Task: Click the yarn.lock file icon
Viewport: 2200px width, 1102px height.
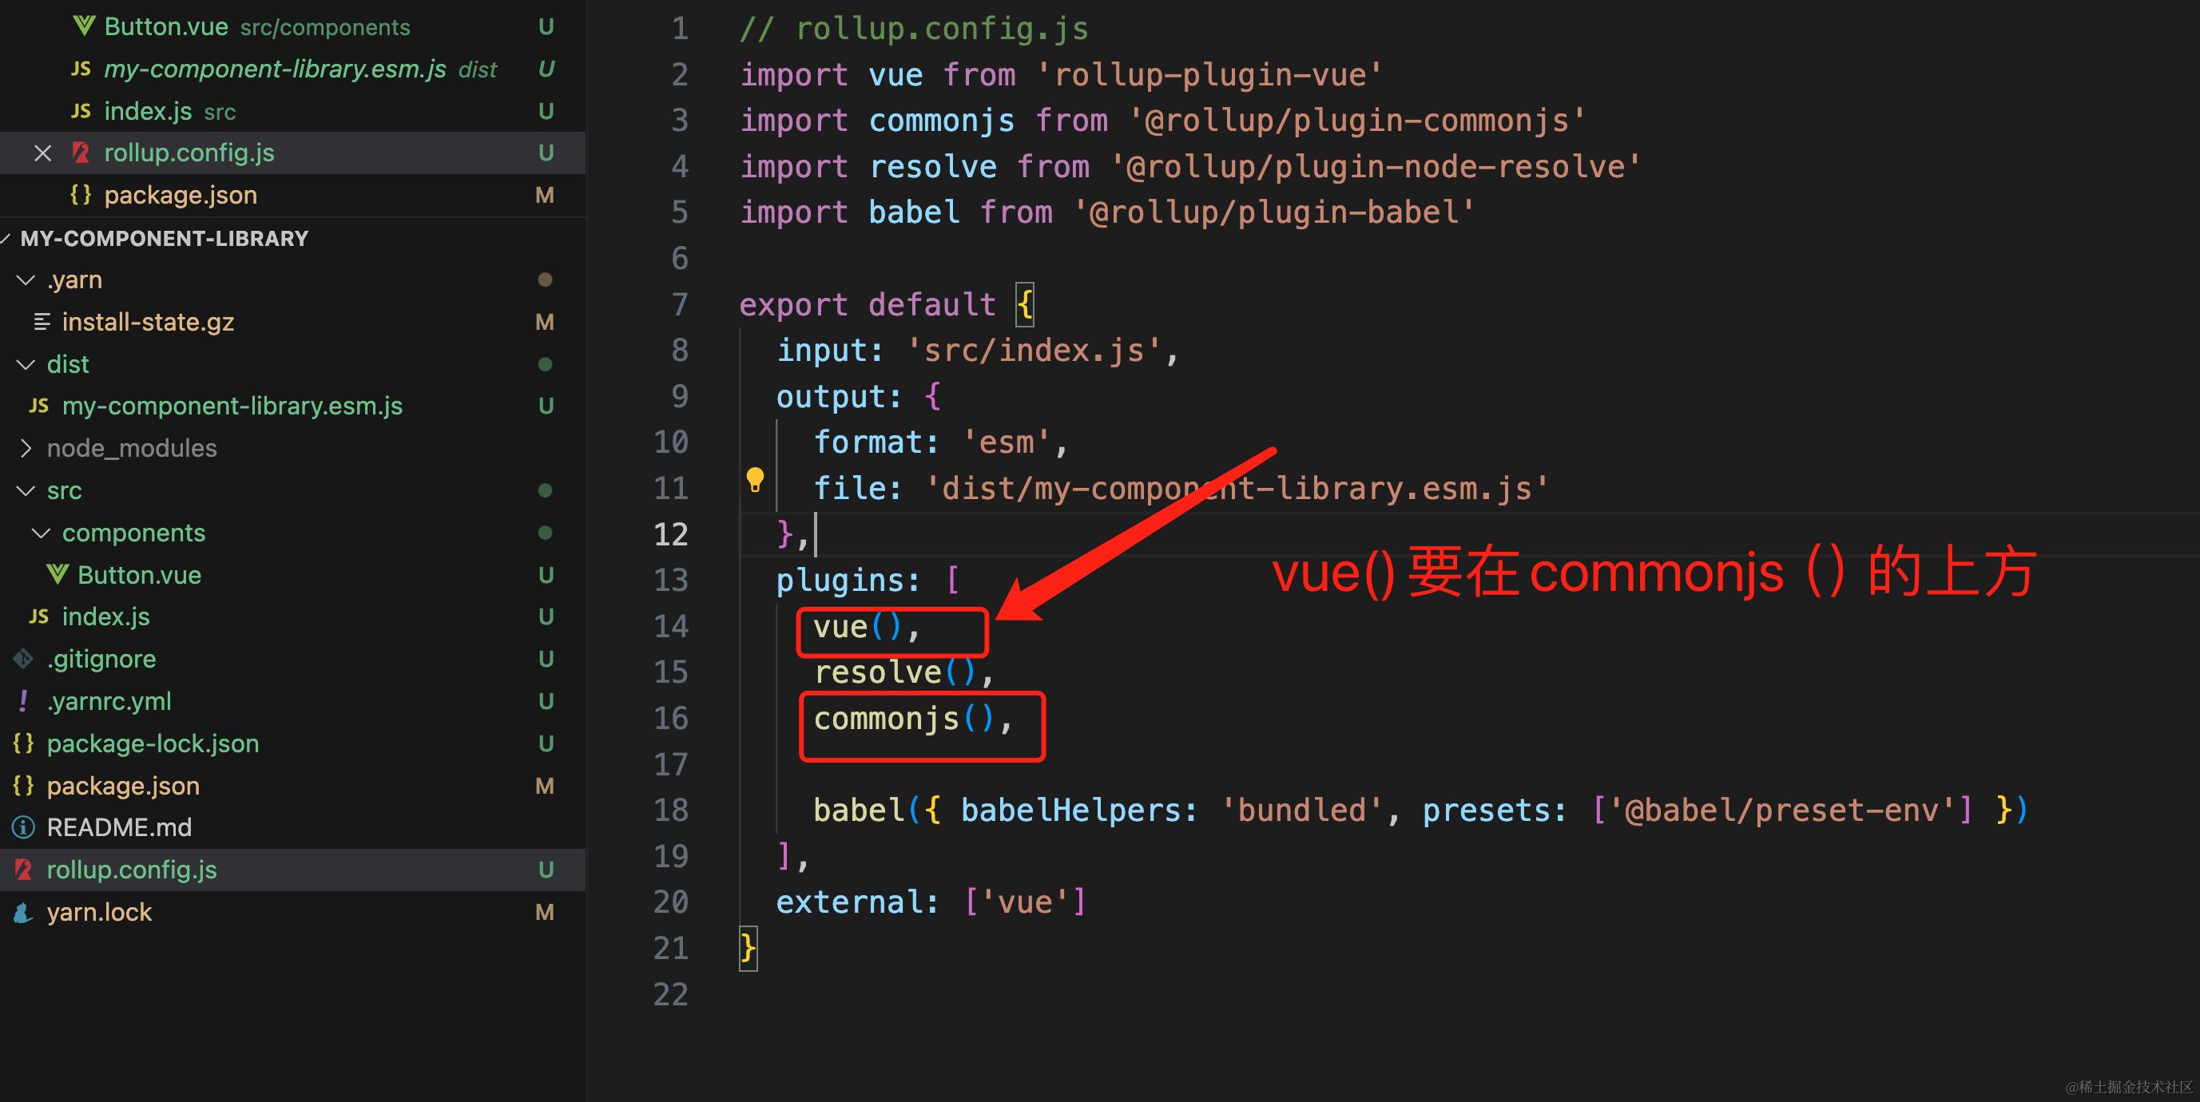Action: point(23,913)
